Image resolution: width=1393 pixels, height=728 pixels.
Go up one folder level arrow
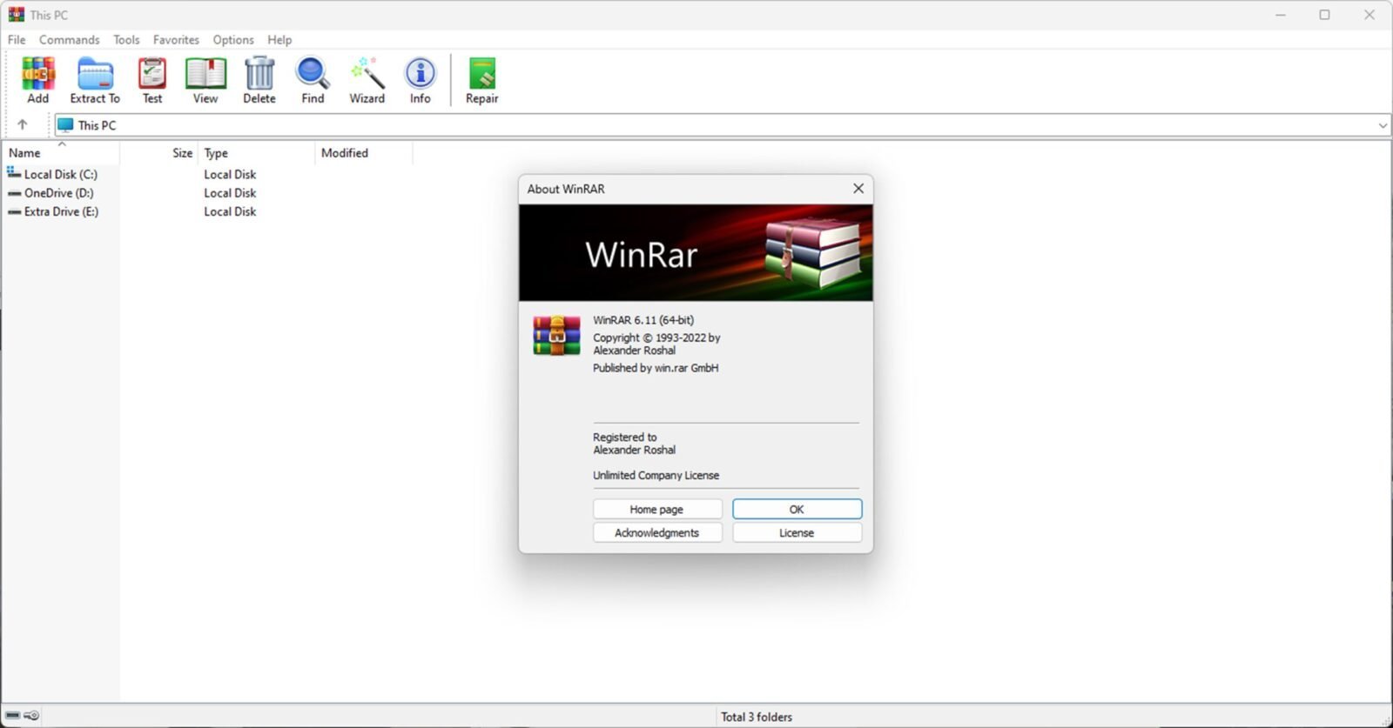(23, 125)
